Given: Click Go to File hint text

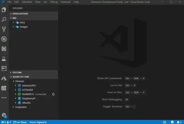Looking at the screenshot, I should click(x=116, y=85).
